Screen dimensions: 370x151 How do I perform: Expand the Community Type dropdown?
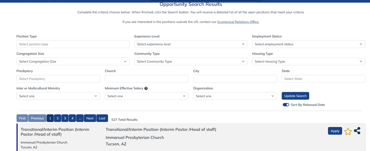191,62
